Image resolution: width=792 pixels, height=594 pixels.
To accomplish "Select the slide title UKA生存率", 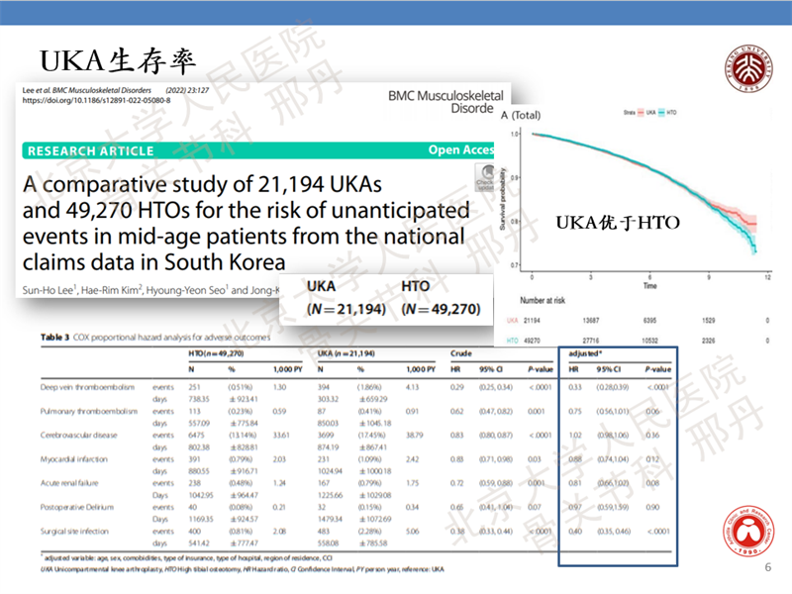I will 117,59.
